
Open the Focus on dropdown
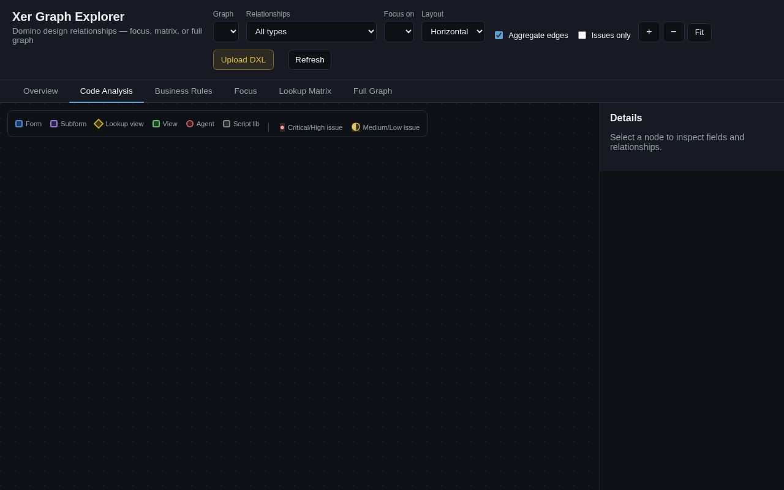click(x=399, y=31)
